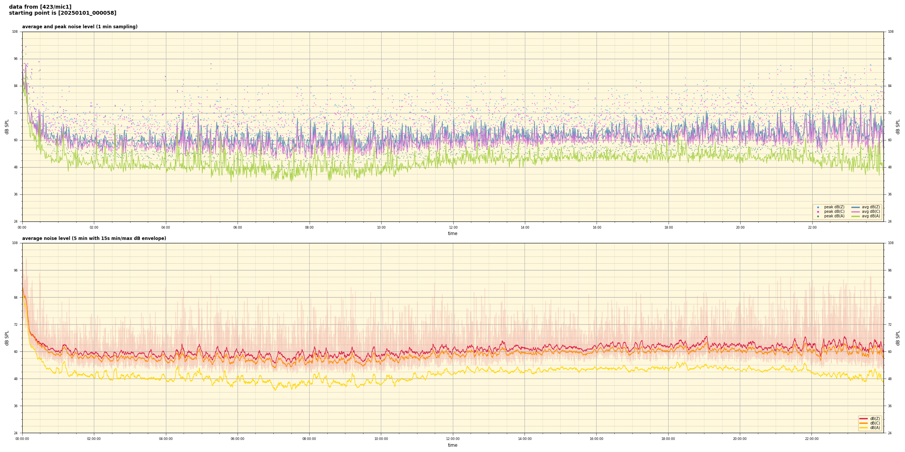Click the left 'dB SPL' label of lower chart
Viewport: 905px width, 452px height.
[7, 338]
